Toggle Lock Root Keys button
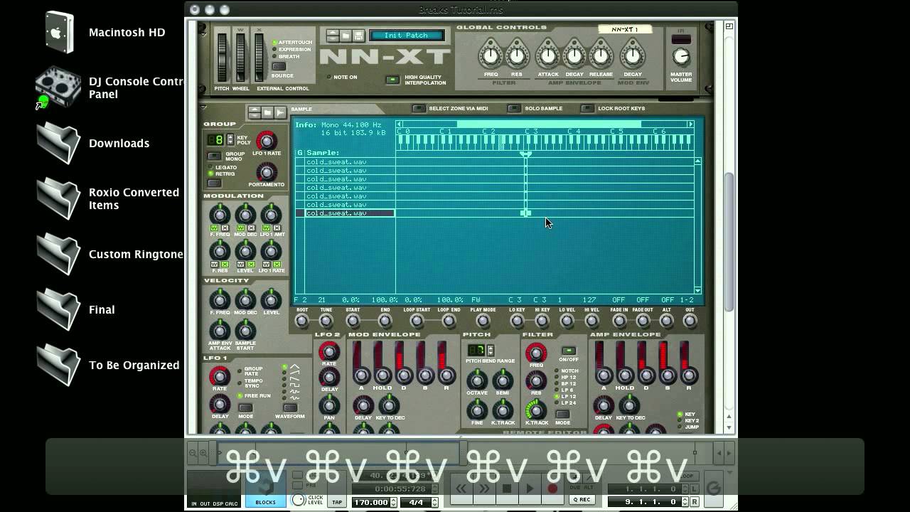The width and height of the screenshot is (910, 512). pyautogui.click(x=587, y=109)
